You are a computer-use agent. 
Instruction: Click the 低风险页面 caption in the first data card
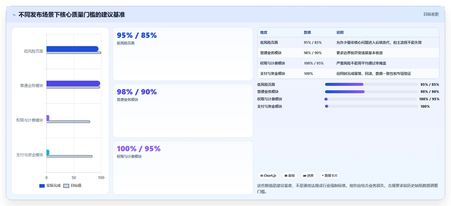coord(126,43)
